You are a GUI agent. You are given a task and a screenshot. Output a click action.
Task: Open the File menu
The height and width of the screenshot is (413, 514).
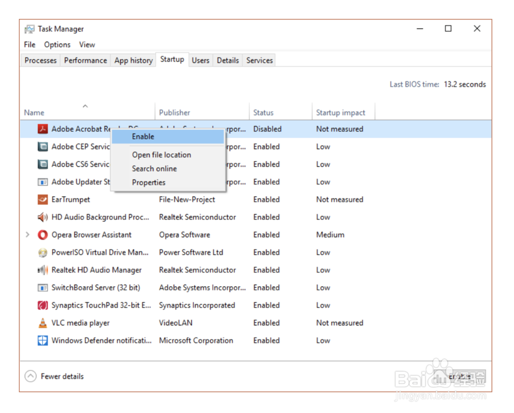[29, 45]
